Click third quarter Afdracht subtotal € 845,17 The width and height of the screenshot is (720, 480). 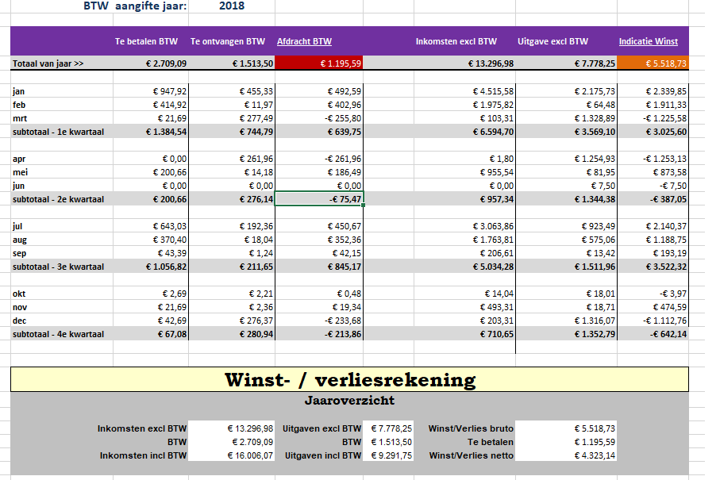pos(344,267)
